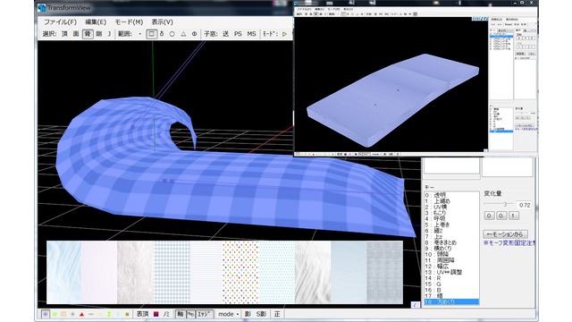The width and height of the screenshot is (572, 322).
Task: Toggle gray target circle display icon
Action: click(72, 314)
